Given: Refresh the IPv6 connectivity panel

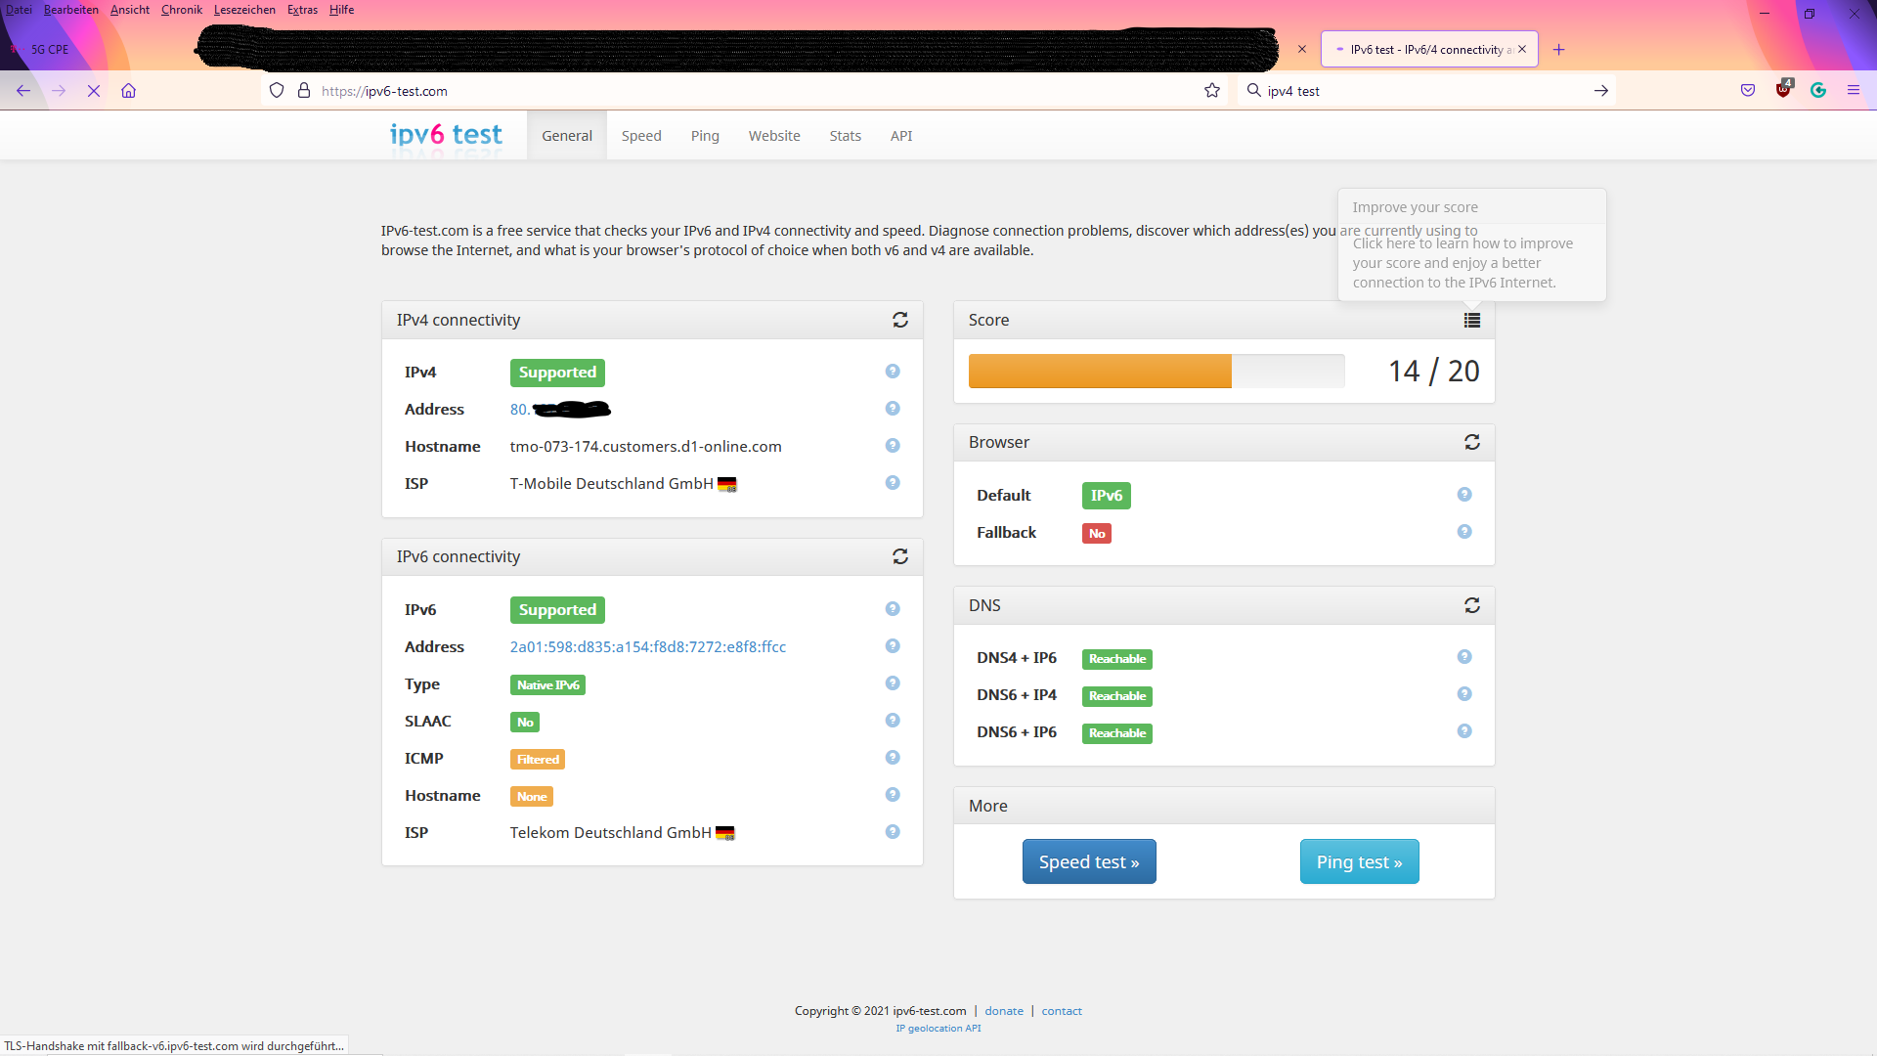Looking at the screenshot, I should (899, 556).
